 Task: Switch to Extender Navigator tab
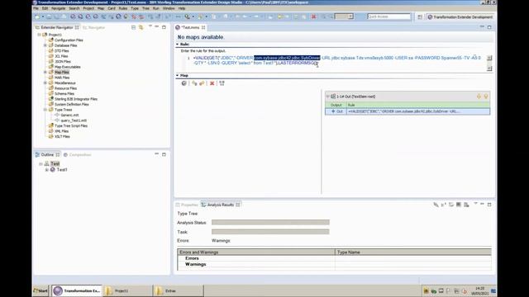tap(57, 27)
